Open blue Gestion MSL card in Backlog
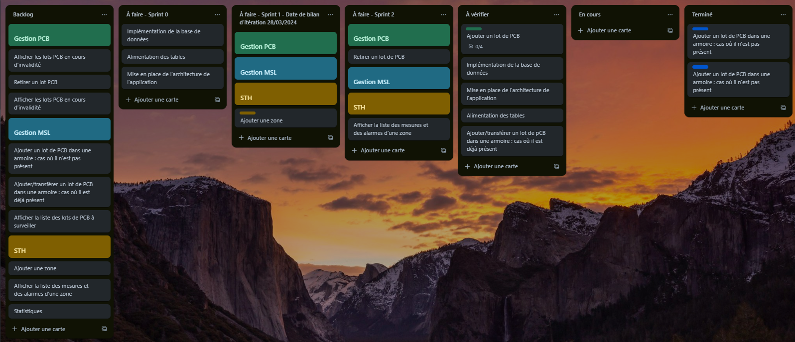Viewport: 795px width, 342px height. point(59,129)
